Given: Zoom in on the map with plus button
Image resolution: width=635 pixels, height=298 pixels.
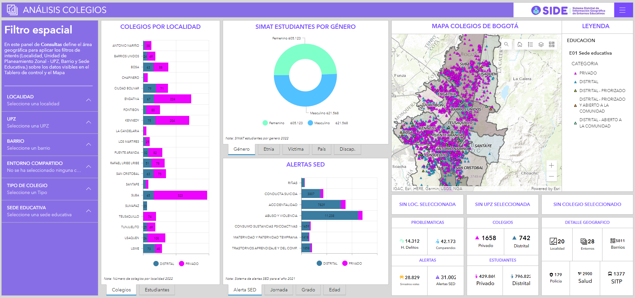Looking at the screenshot, I should tap(551, 166).
